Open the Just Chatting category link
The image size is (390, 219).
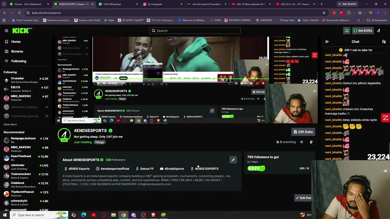[83, 142]
